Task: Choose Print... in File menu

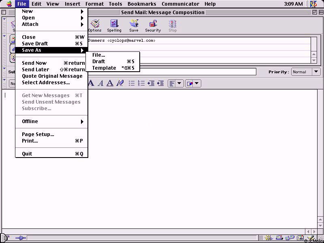Action: pyautogui.click(x=52, y=141)
